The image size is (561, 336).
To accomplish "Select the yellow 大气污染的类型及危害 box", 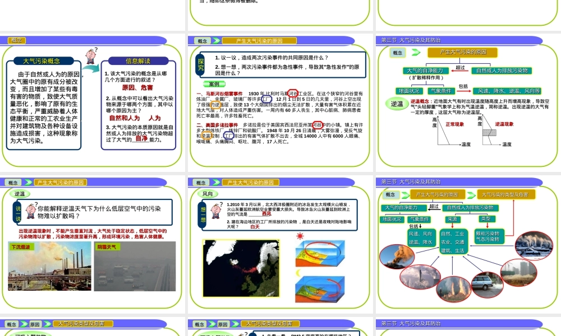I will pos(505,195).
